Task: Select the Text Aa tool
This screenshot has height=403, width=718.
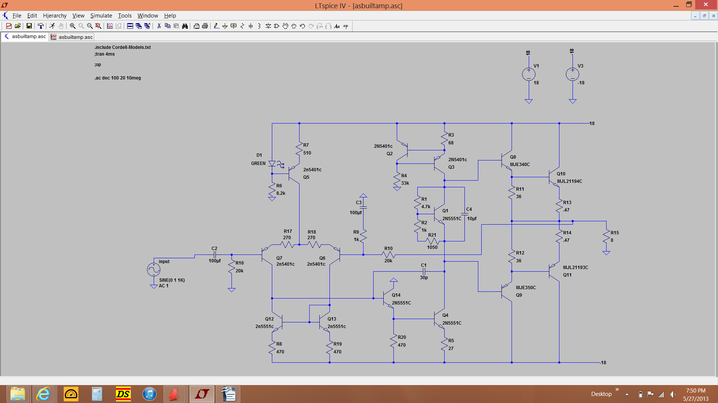Action: (337, 26)
